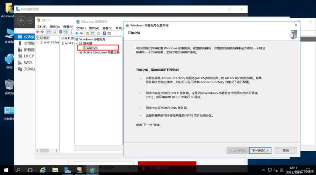Select the Administrator folder desktop icon
316x175 pixels.
(x=8, y=10)
